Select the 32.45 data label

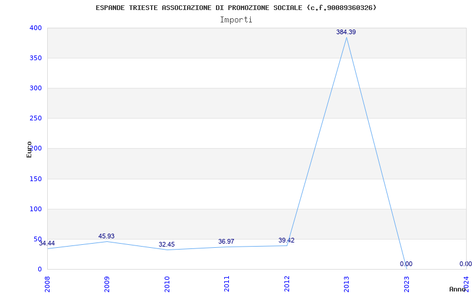(x=166, y=244)
